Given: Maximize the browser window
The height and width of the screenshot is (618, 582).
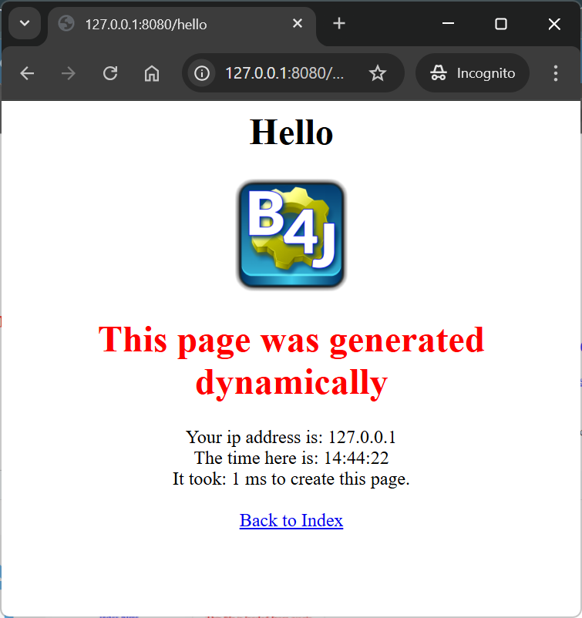Looking at the screenshot, I should coord(501,24).
